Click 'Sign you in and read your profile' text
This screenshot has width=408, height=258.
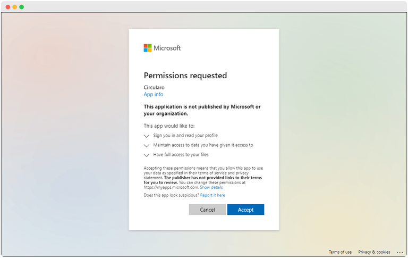click(x=185, y=136)
